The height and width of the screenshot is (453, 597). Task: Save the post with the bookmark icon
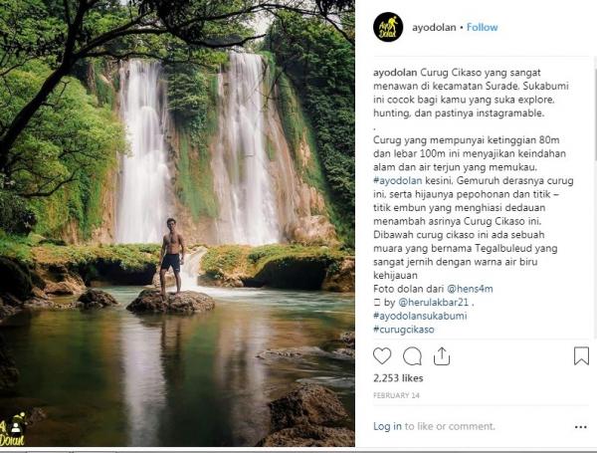(x=581, y=355)
